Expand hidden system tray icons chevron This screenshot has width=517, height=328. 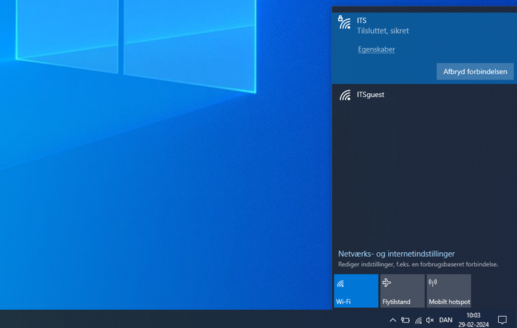coord(393,320)
